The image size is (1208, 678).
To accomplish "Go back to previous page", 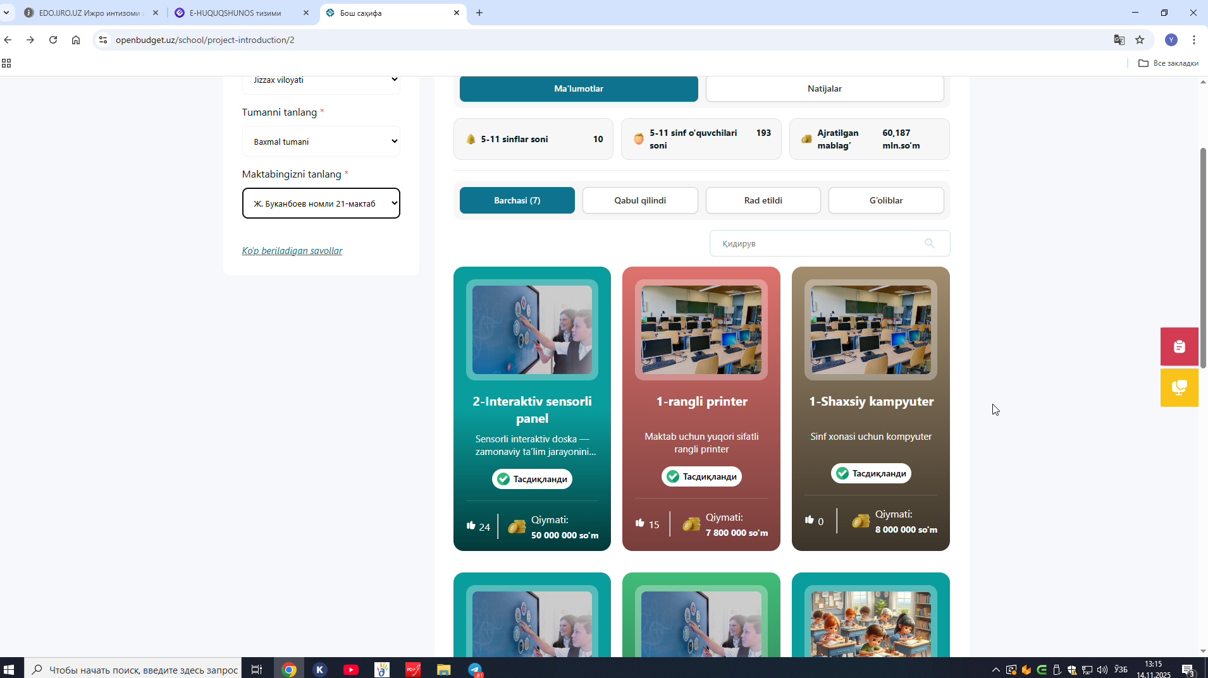I will [x=8, y=40].
